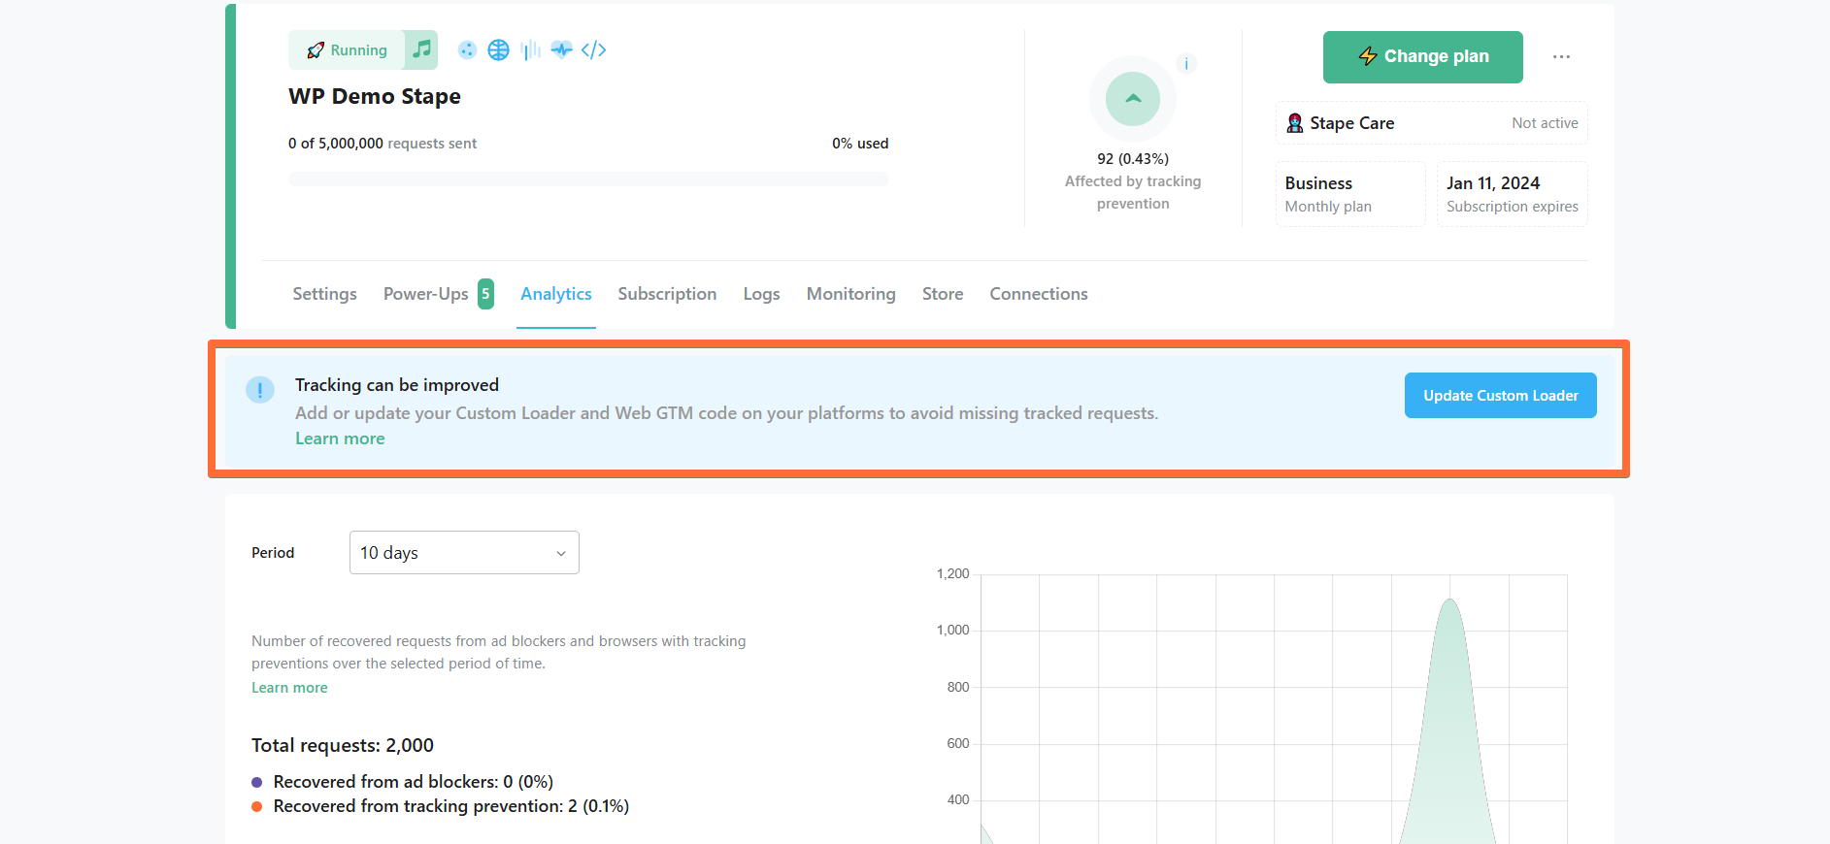
Task: Click the code brackets icon
Action: point(594,50)
